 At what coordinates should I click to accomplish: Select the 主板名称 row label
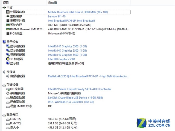click(x=16, y=16)
